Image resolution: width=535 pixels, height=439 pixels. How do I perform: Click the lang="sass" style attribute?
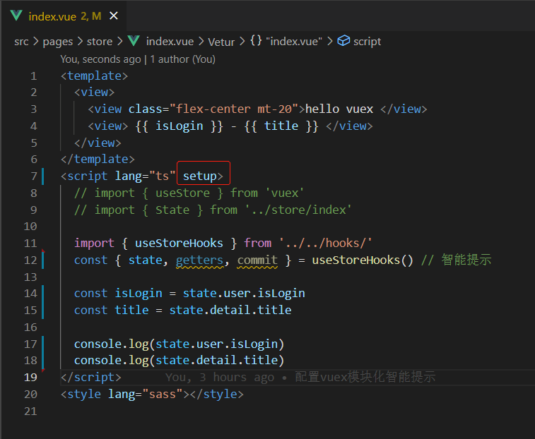(145, 395)
